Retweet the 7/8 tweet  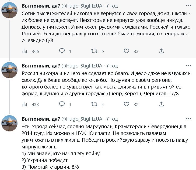coord(94,104)
